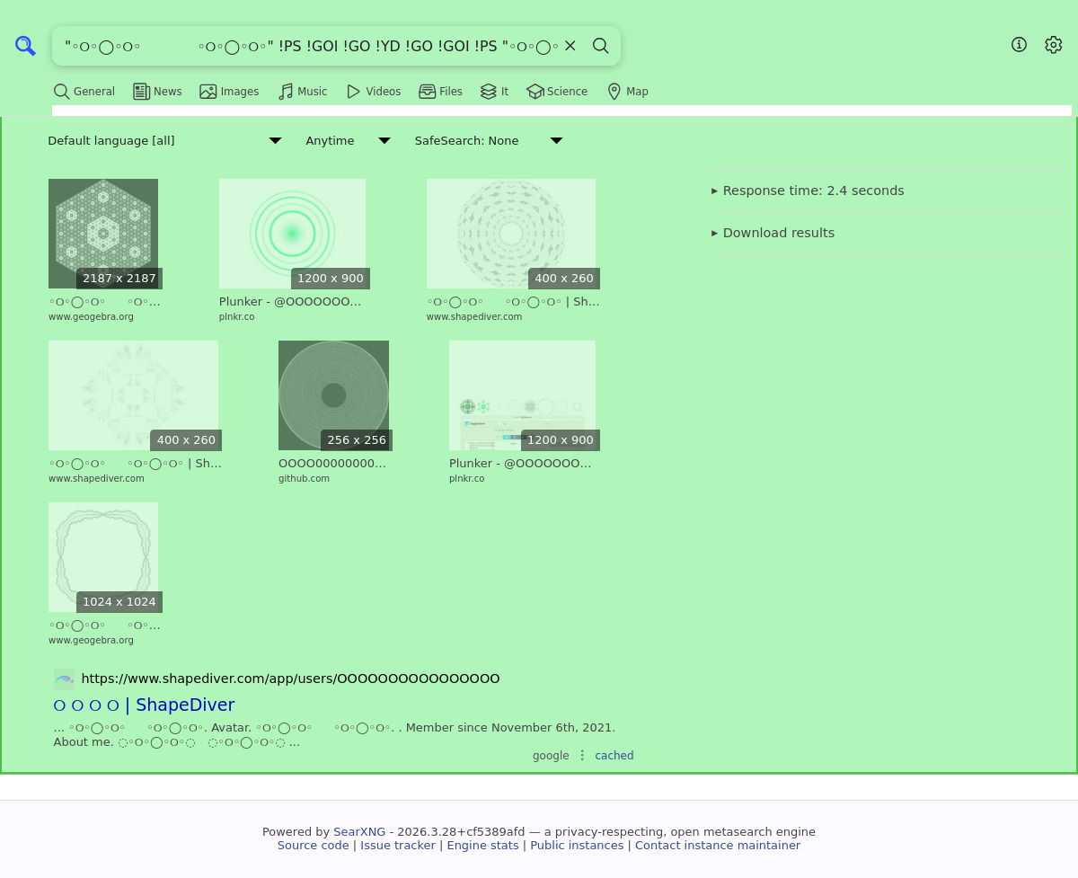Clear the search query with X icon

coord(570,46)
